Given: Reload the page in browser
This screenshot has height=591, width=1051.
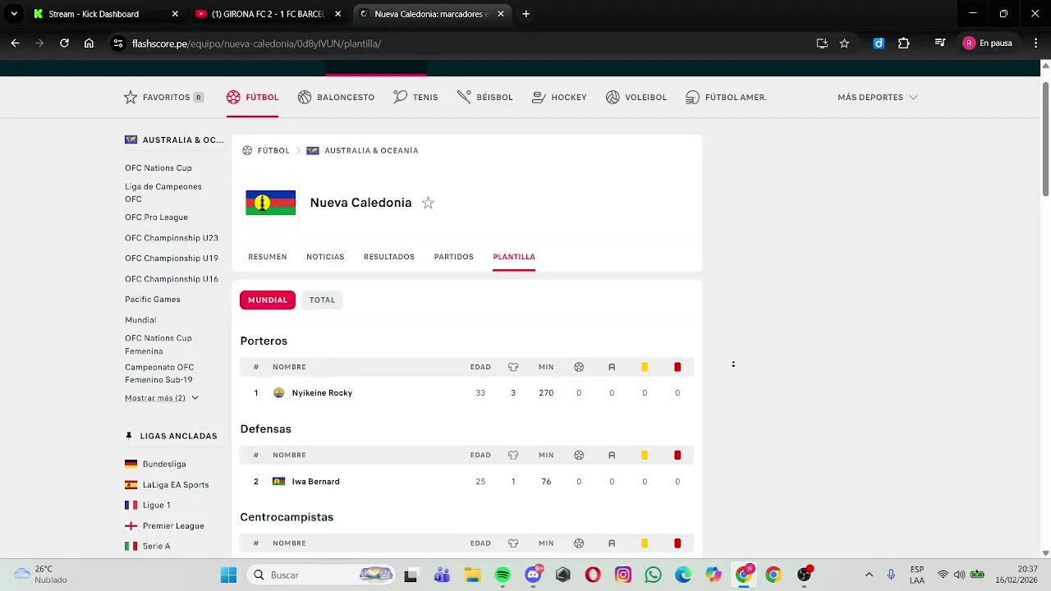Looking at the screenshot, I should click(64, 44).
